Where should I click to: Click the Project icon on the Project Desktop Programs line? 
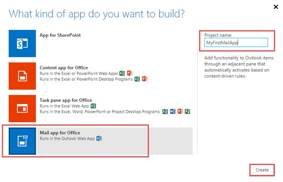187,112
